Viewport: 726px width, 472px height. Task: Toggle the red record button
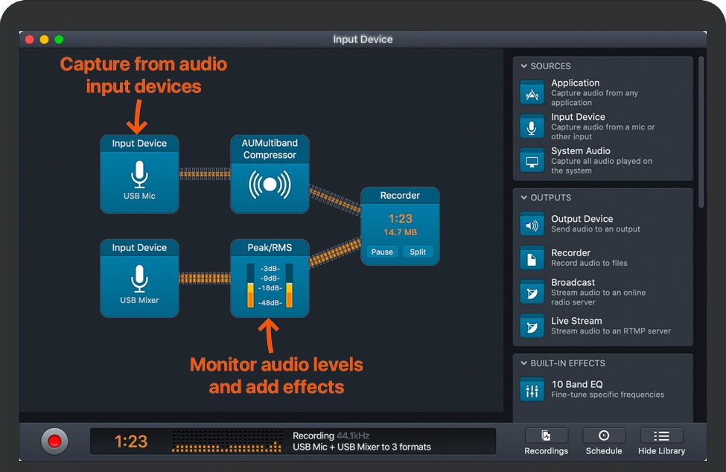(x=54, y=441)
